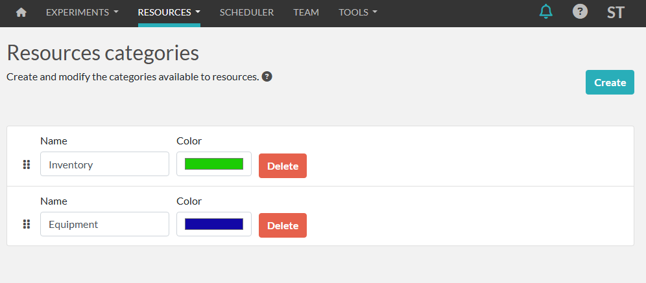Click the Create category button

point(610,82)
